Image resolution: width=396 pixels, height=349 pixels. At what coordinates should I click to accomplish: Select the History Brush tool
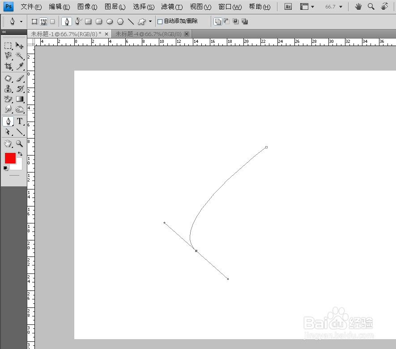click(20, 89)
